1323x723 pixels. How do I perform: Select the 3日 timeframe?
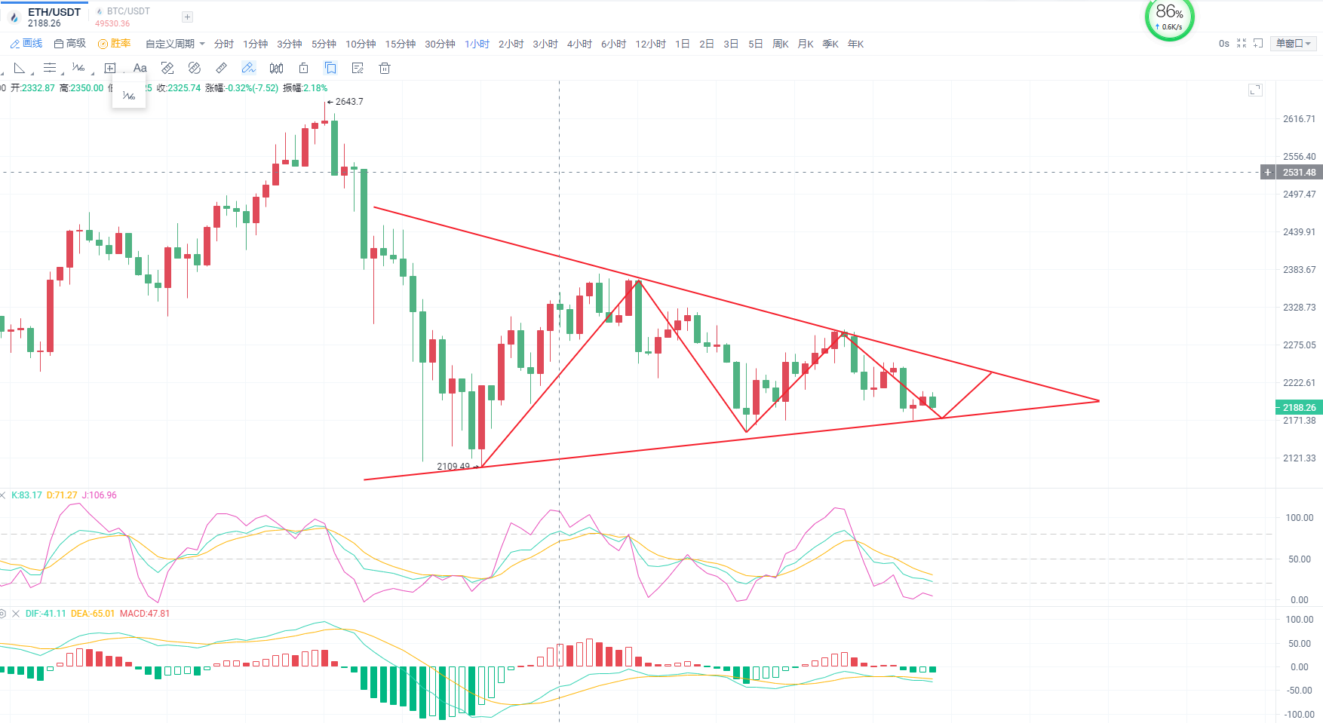[731, 44]
